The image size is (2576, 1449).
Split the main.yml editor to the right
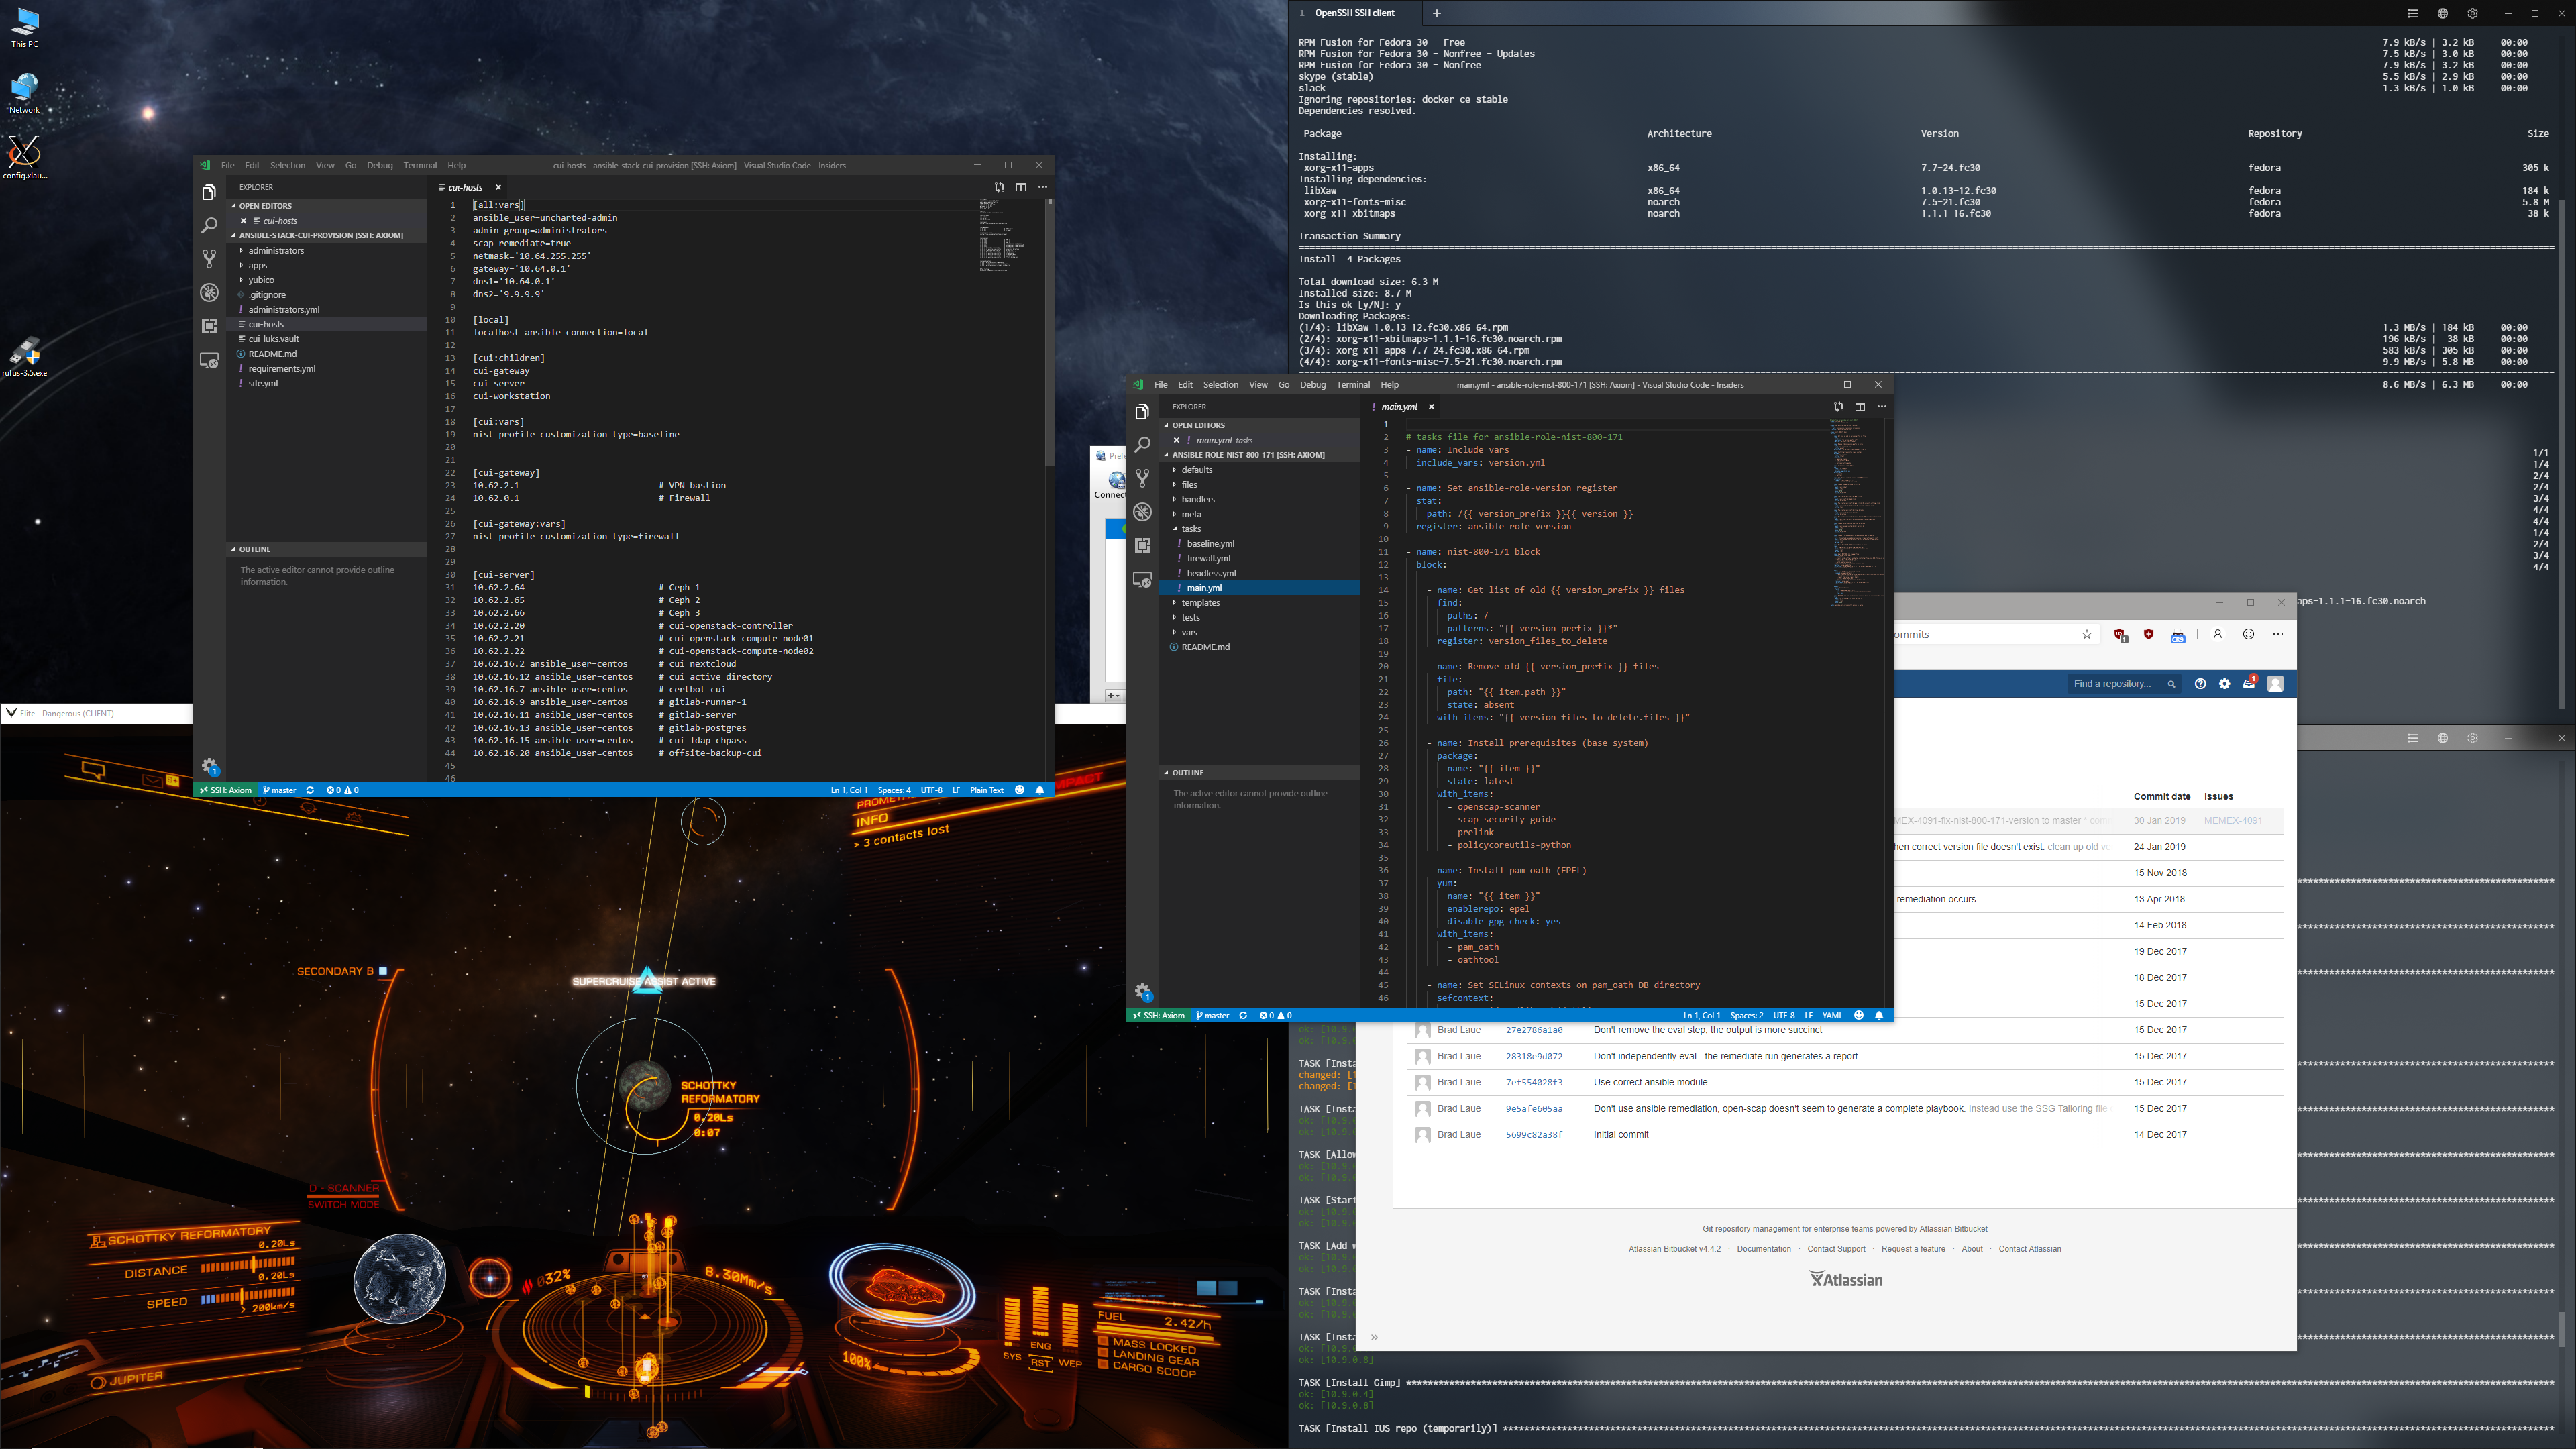pos(1860,406)
